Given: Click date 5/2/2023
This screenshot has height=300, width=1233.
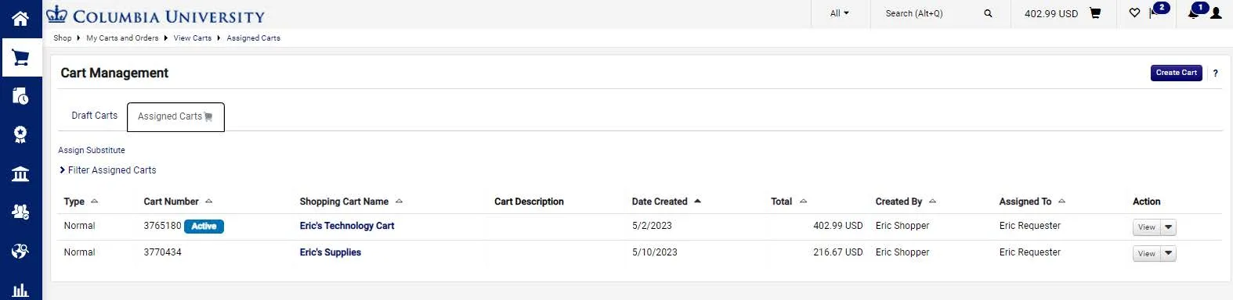Looking at the screenshot, I should 652,226.
